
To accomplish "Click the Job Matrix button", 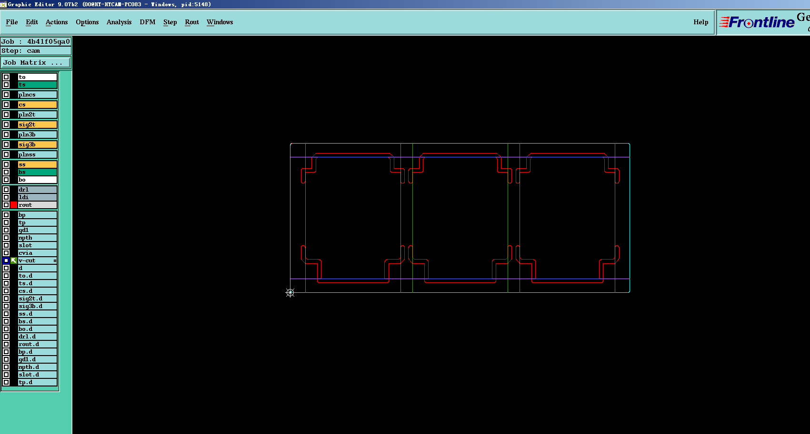I will point(36,62).
